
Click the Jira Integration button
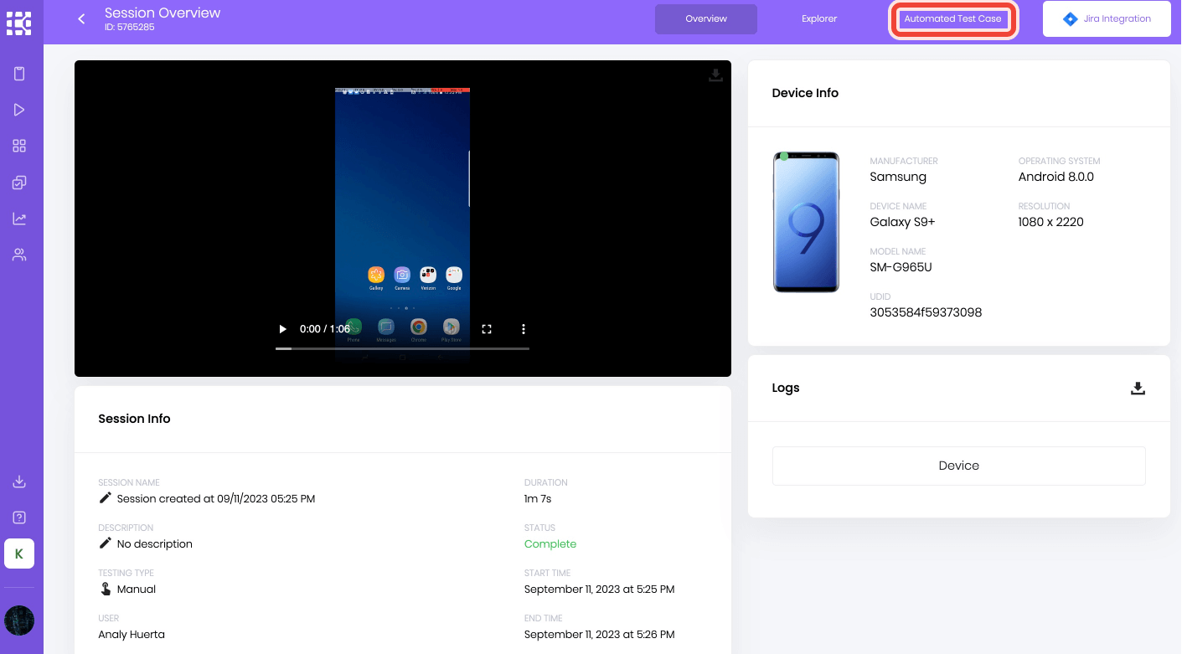(1106, 18)
